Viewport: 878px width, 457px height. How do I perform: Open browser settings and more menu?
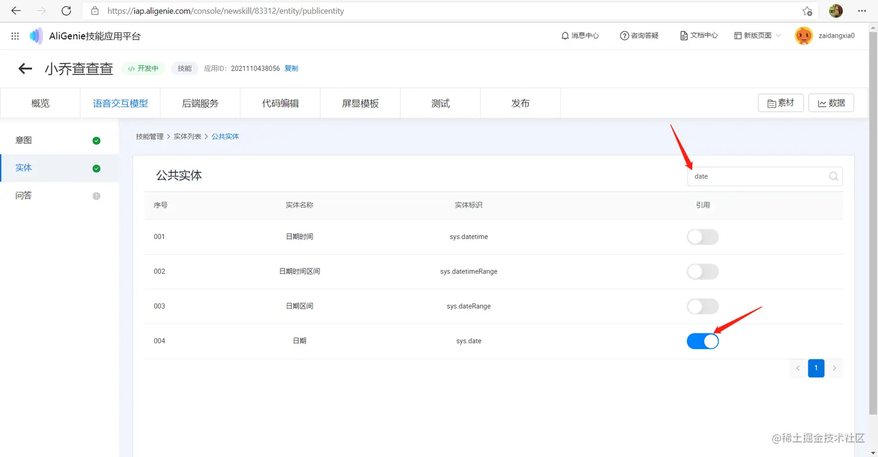862,11
